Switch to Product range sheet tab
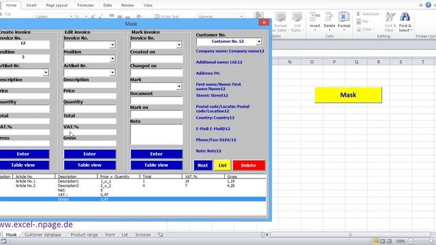 [x=84, y=235]
